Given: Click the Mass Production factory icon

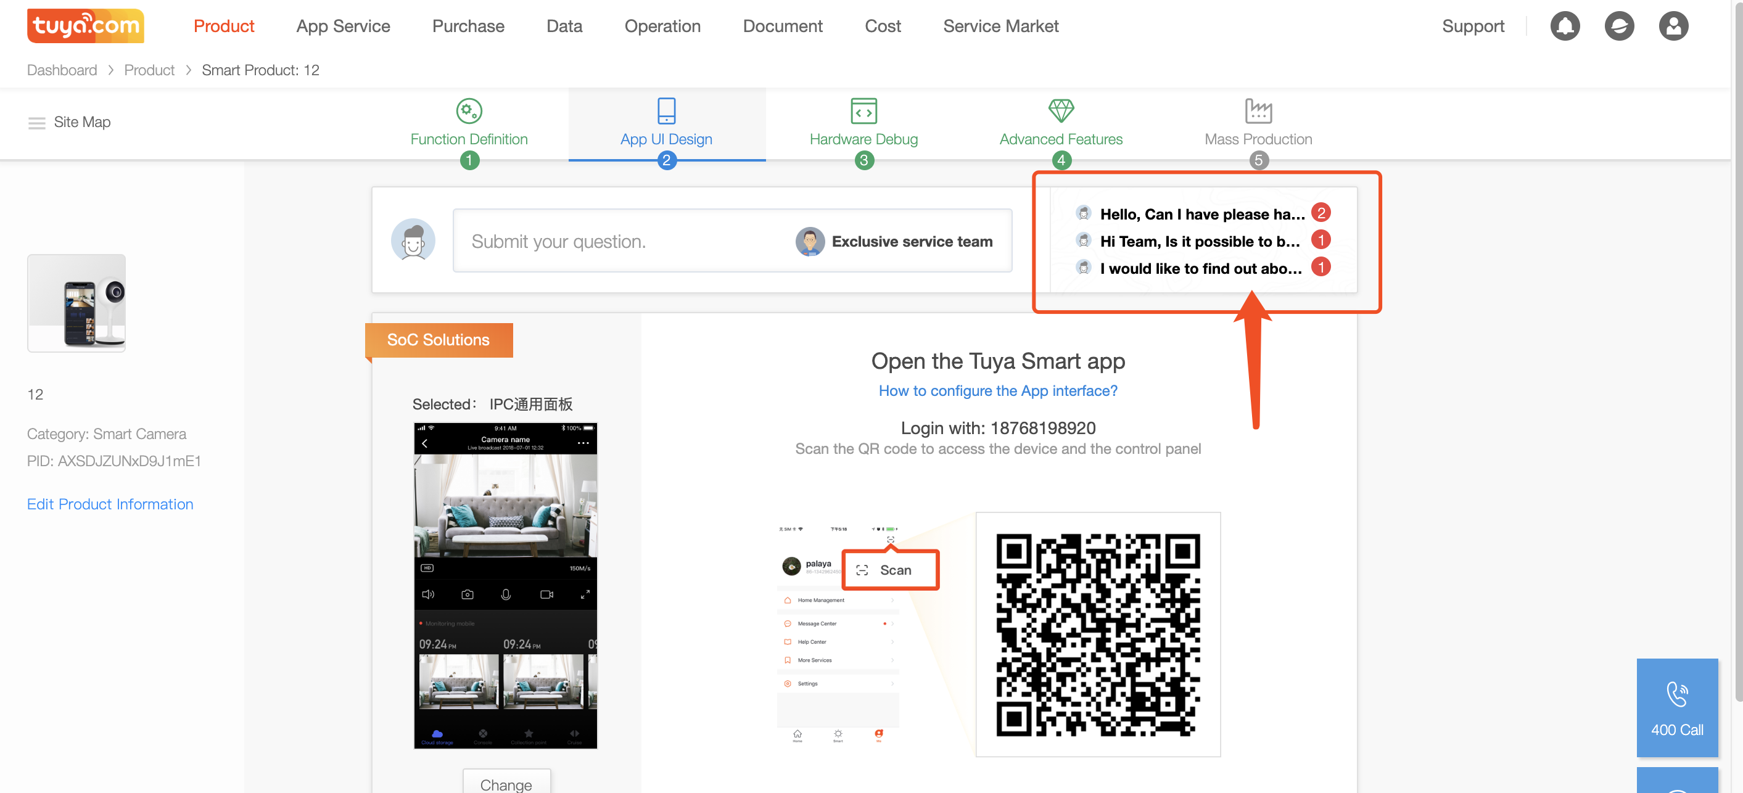Looking at the screenshot, I should pos(1258,111).
